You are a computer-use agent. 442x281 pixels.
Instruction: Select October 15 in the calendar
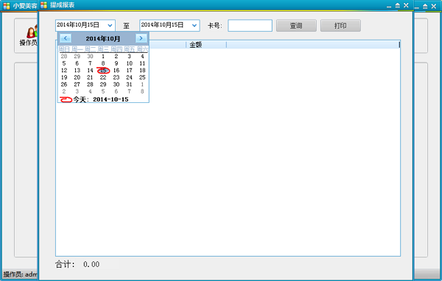103,71
